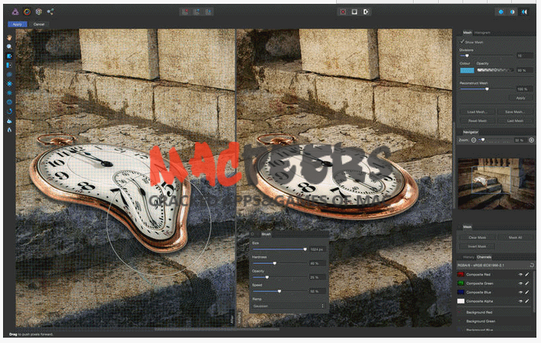The width and height of the screenshot is (541, 343).
Task: Switch to the History tab
Action: pos(469,257)
